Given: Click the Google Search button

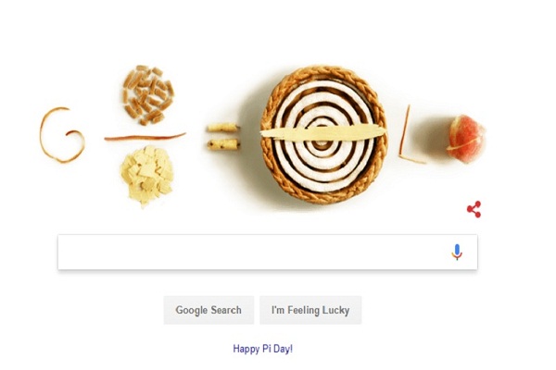Looking at the screenshot, I should 208,310.
